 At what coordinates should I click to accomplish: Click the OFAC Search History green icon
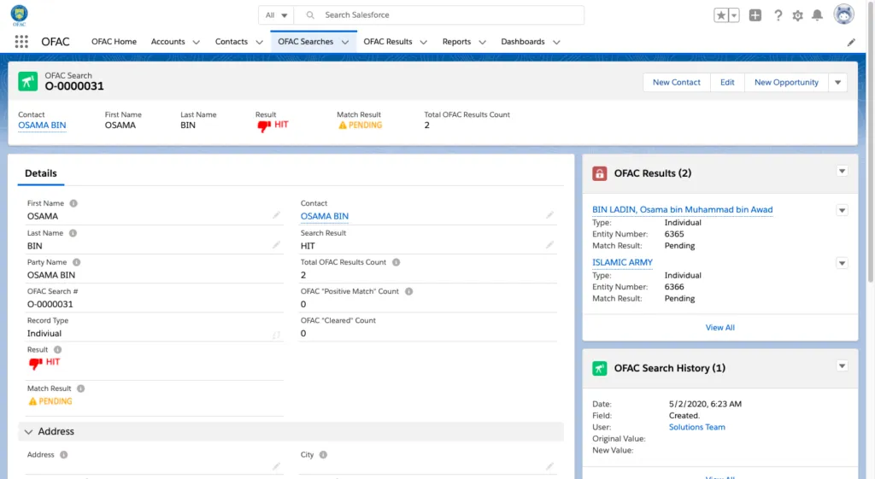tap(599, 368)
